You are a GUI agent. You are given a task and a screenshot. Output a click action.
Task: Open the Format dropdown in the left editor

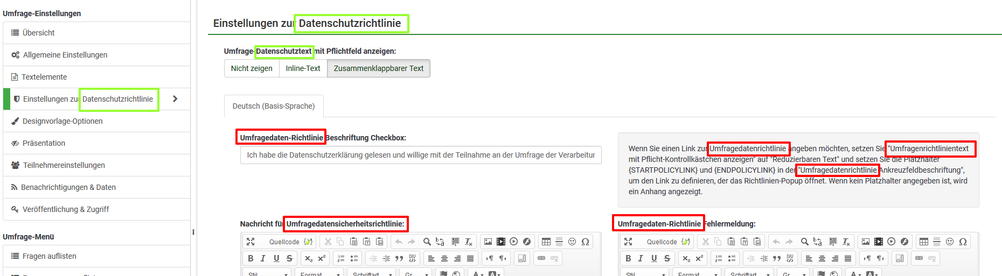pyautogui.click(x=319, y=273)
